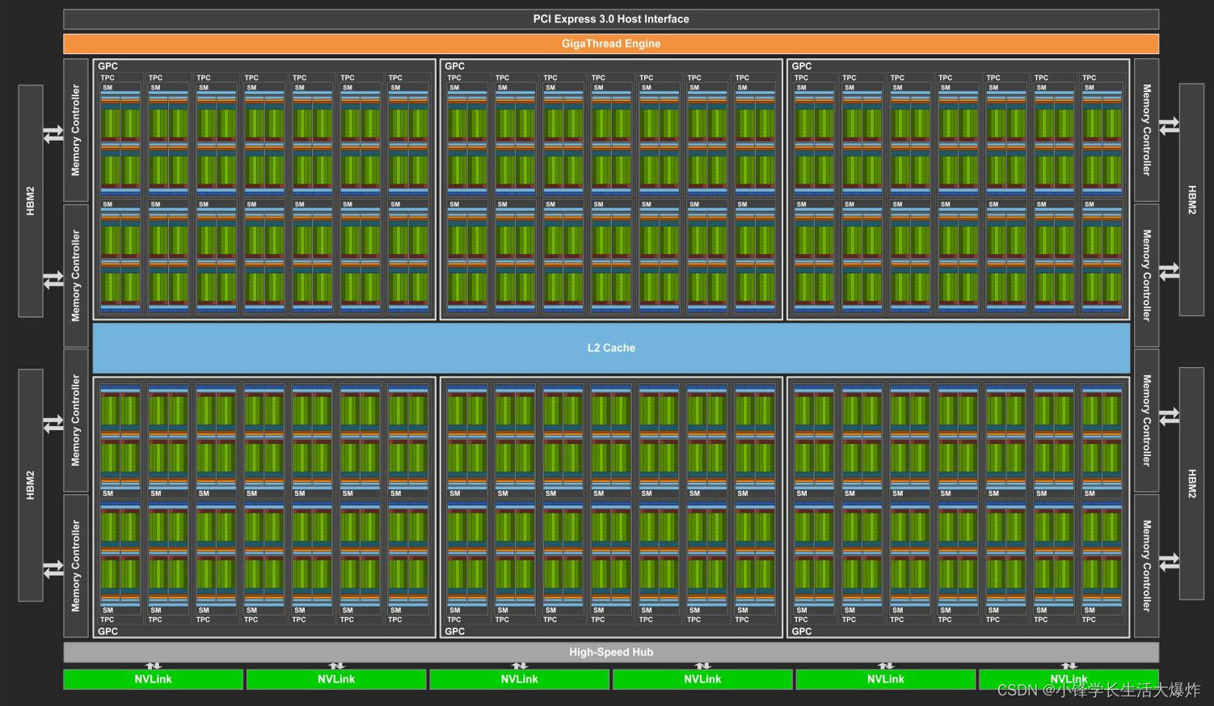Click the lower-right HBM2 block

point(1191,484)
